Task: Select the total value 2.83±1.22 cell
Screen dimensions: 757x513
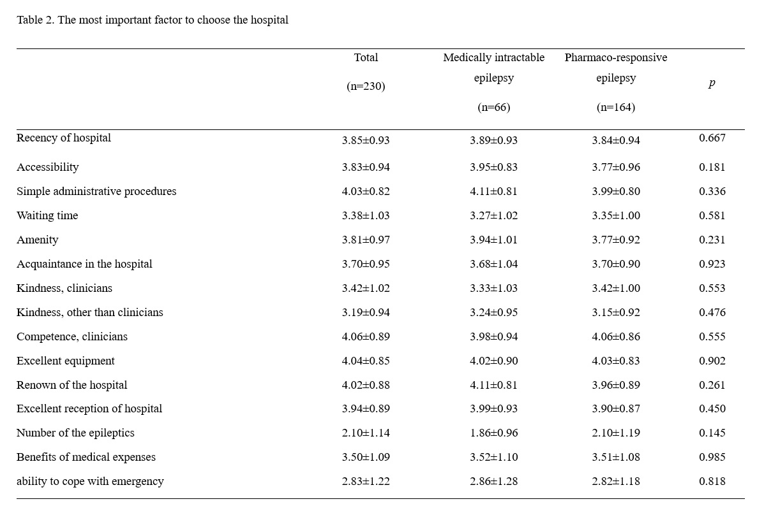Action: point(366,481)
